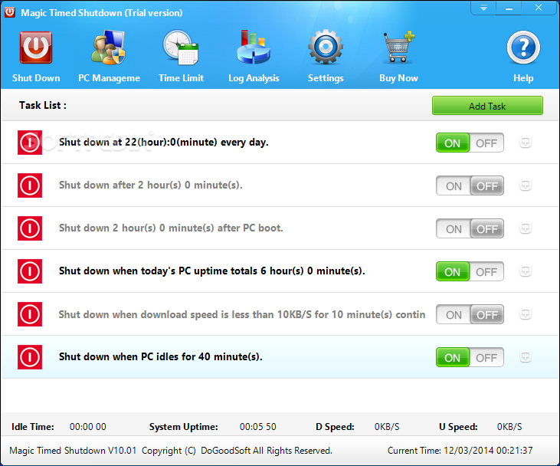The image size is (560, 466).
Task: Select the Buy Now tab label
Action: [x=398, y=78]
